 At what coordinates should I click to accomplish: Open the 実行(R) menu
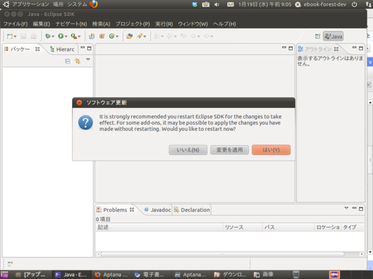(x=164, y=24)
